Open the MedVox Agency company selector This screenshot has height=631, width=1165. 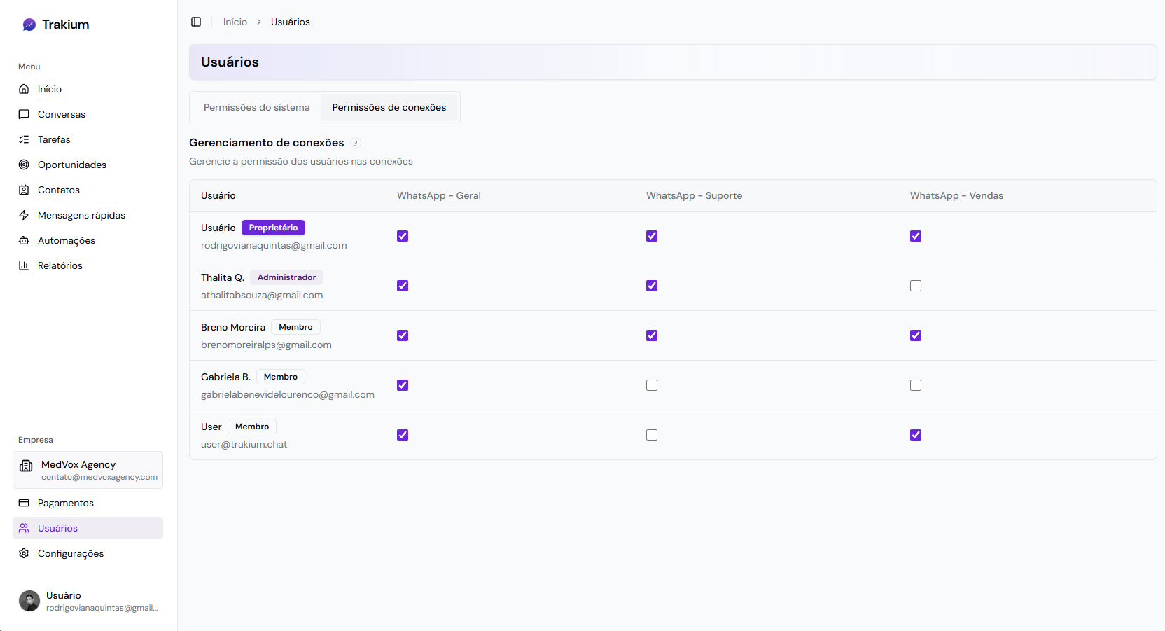pyautogui.click(x=88, y=470)
